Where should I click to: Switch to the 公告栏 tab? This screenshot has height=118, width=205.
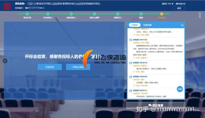(x=134, y=25)
